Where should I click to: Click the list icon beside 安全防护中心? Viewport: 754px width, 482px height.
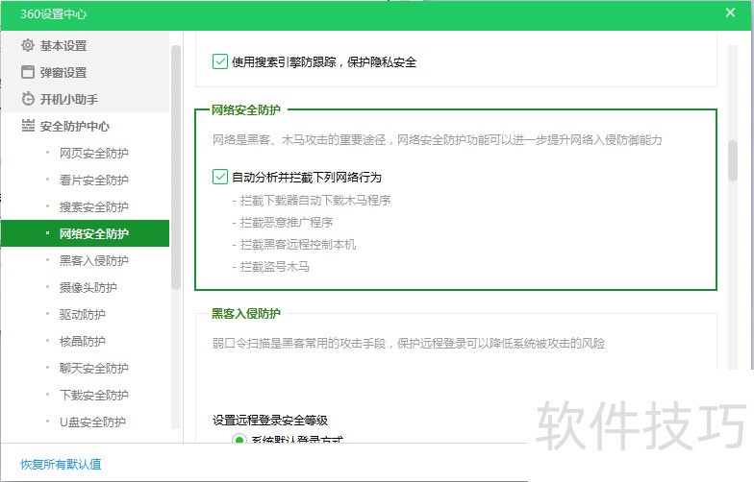28,126
